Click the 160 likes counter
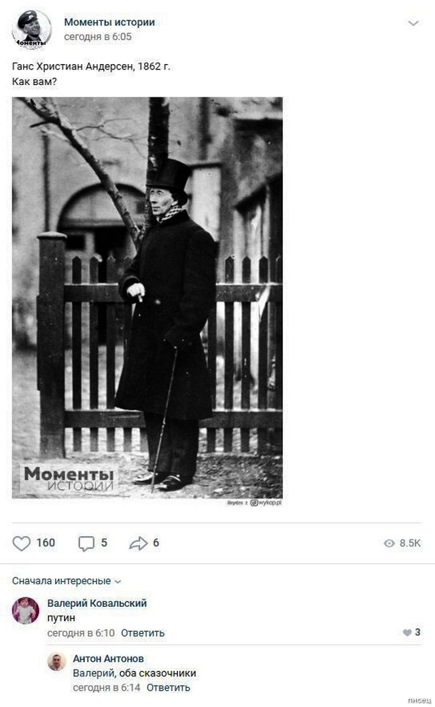435x707 pixels. pos(46,543)
